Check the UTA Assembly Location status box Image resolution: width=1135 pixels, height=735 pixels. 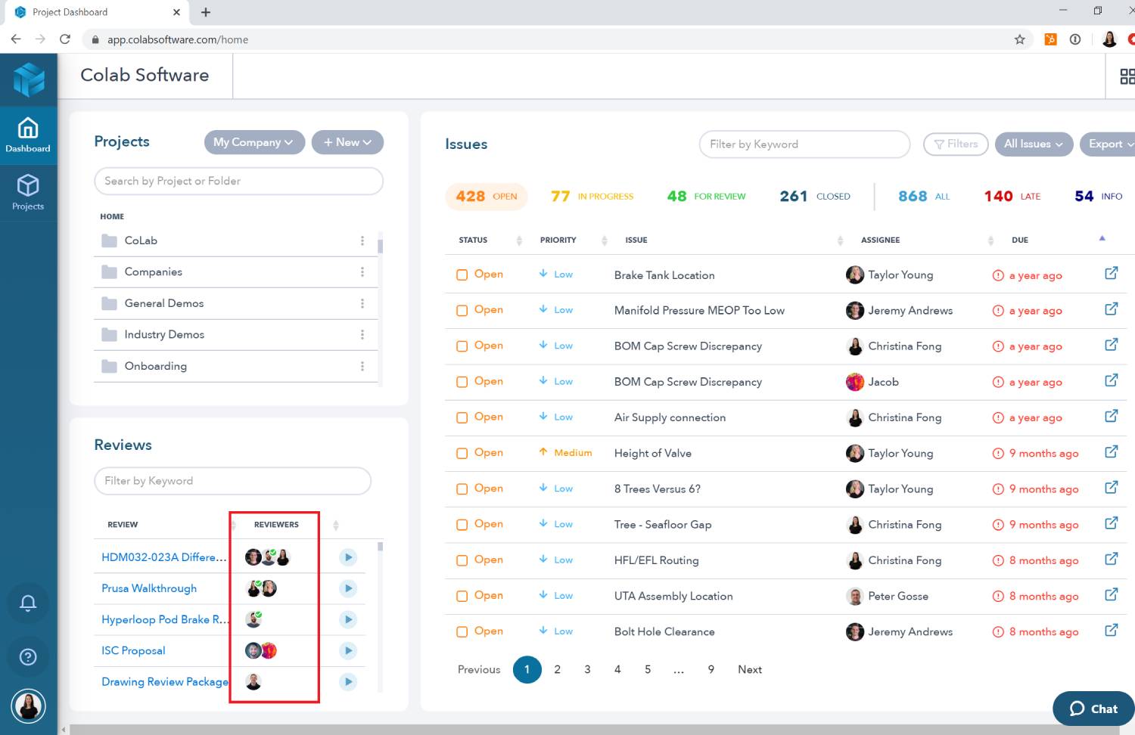(462, 597)
